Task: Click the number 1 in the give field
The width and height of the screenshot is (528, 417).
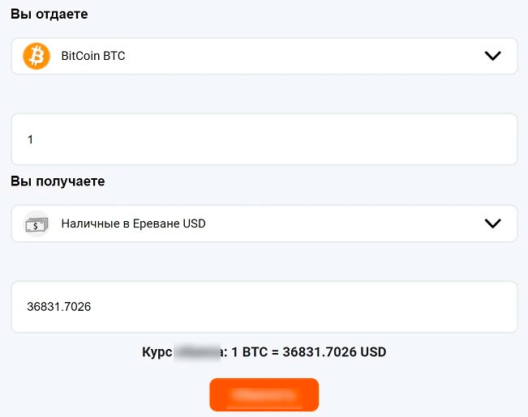Action: pos(30,140)
